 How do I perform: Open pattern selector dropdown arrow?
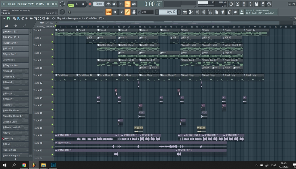[157, 12]
